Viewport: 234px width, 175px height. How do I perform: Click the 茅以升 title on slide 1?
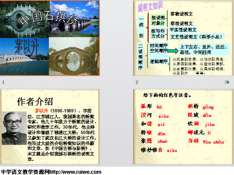pos(27,46)
